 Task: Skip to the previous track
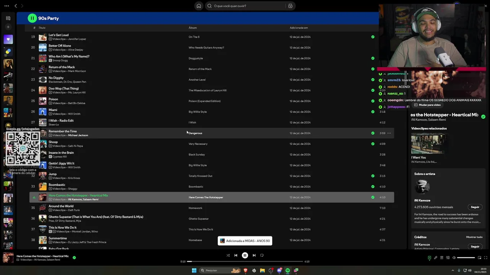(x=236, y=255)
